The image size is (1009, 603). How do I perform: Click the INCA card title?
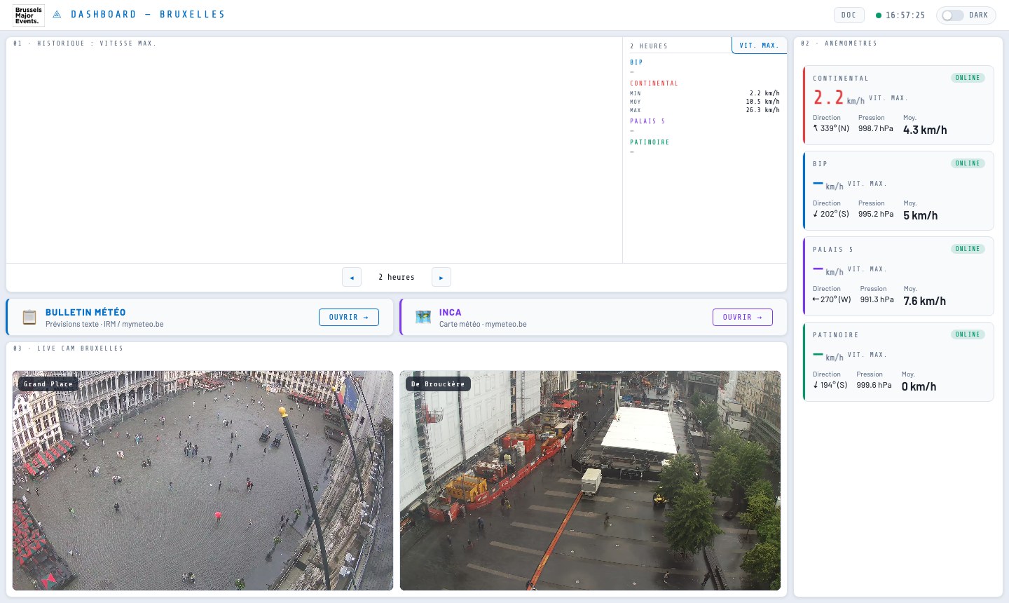point(450,313)
